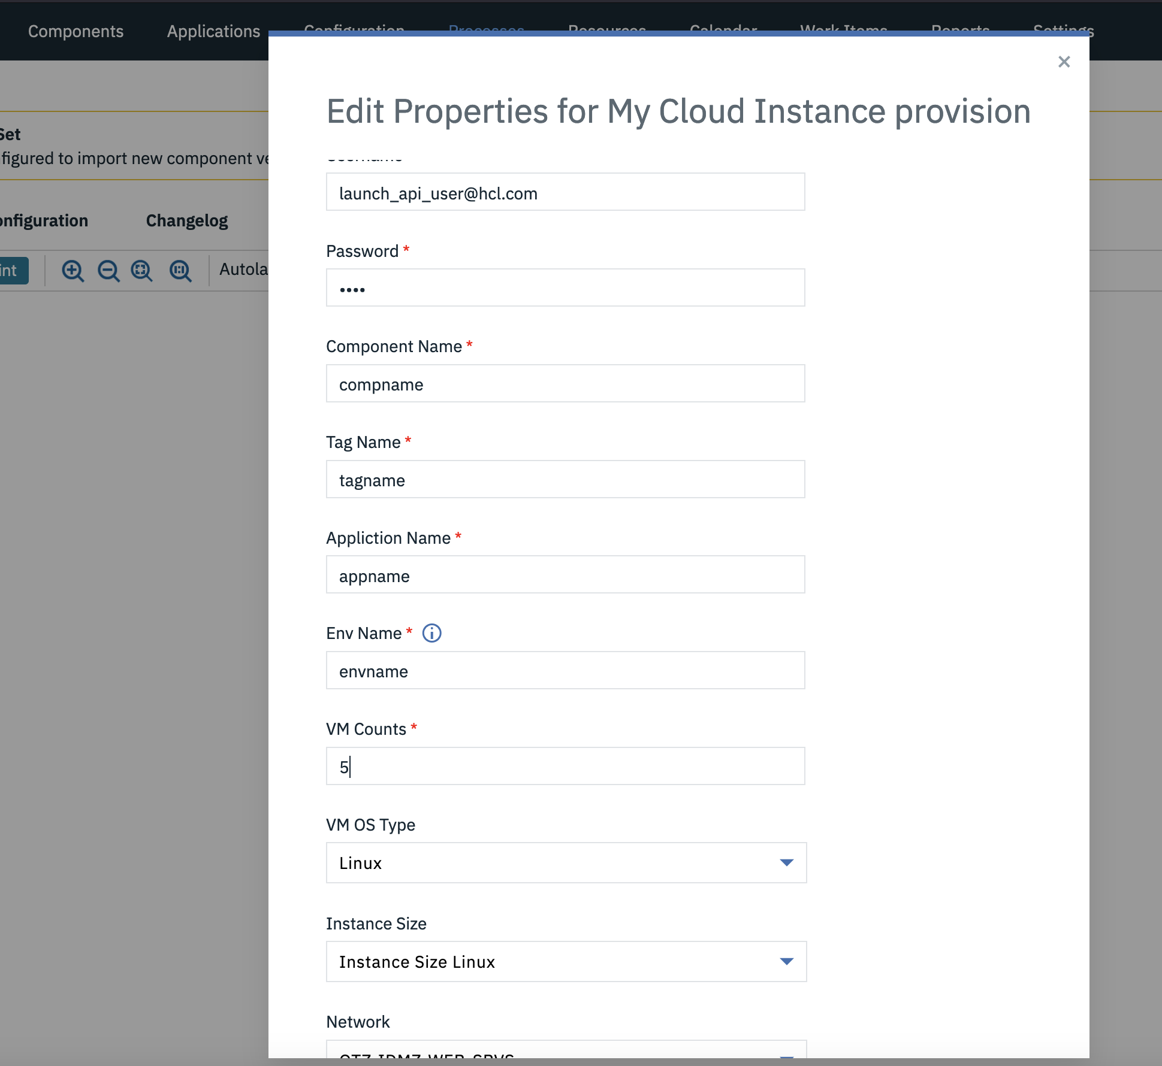Focus the Component Name input
1162x1066 pixels.
565,384
